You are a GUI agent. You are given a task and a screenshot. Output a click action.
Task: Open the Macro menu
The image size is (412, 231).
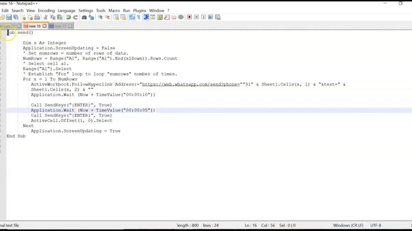pos(114,10)
